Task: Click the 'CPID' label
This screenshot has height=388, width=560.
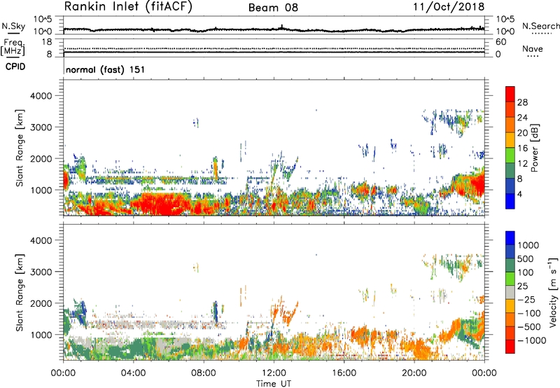Action: 15,67
